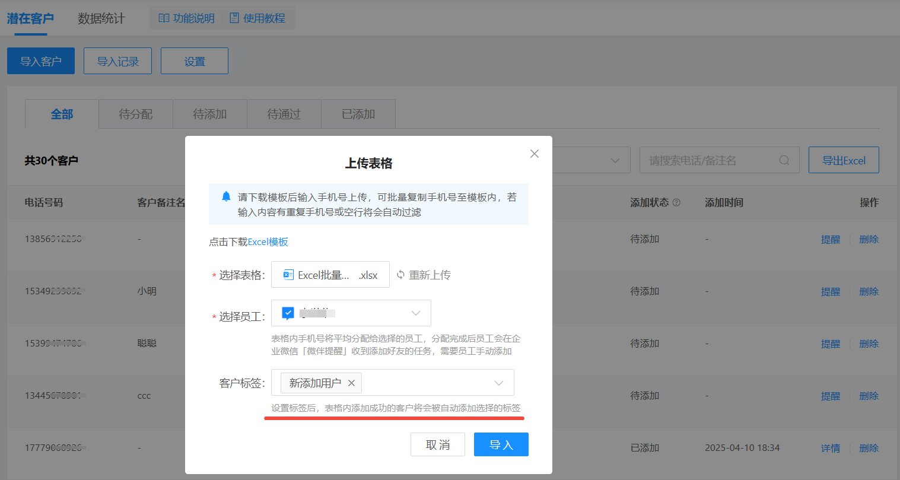Click the bell notice icon in dialog

226,196
